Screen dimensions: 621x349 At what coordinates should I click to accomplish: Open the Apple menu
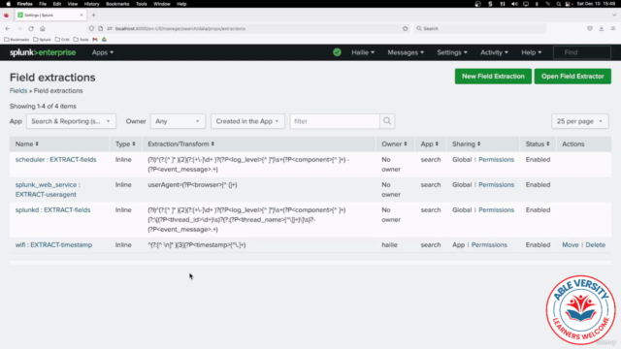pyautogui.click(x=9, y=4)
